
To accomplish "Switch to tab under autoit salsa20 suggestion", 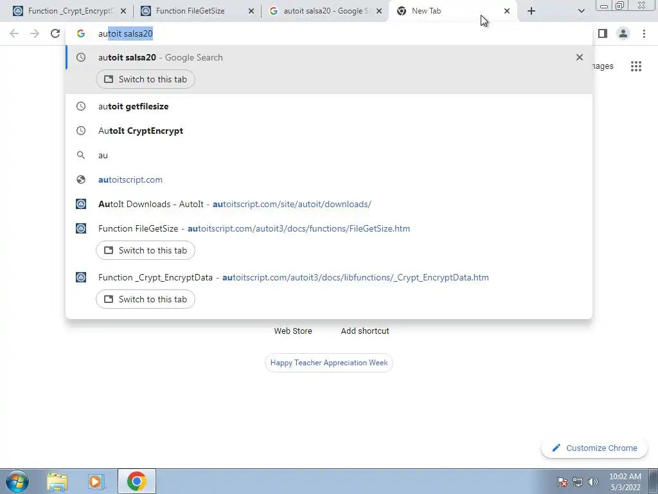I will coord(146,79).
